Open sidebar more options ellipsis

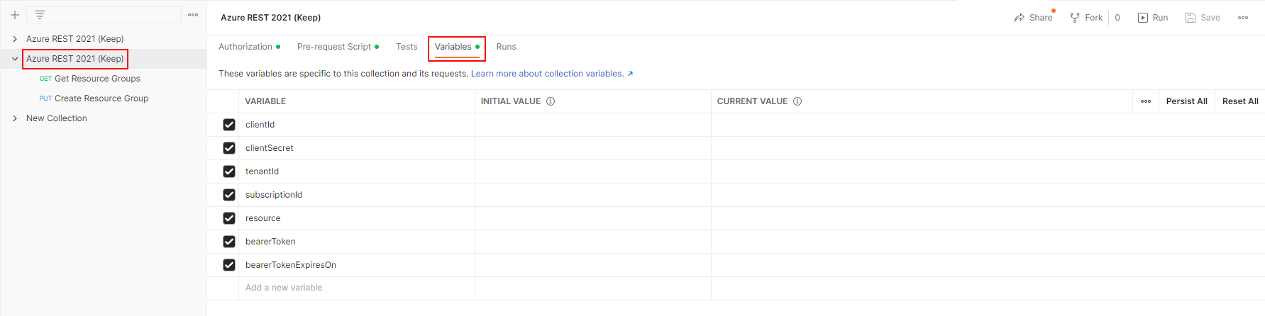pyautogui.click(x=193, y=15)
